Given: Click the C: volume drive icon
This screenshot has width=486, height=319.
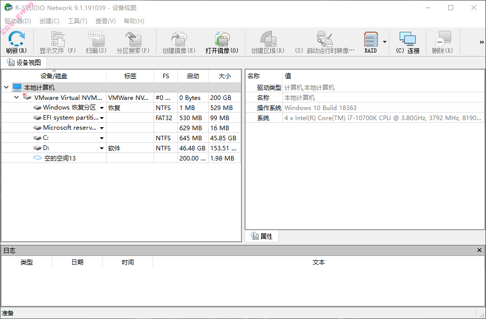Looking at the screenshot, I should 37,138.
